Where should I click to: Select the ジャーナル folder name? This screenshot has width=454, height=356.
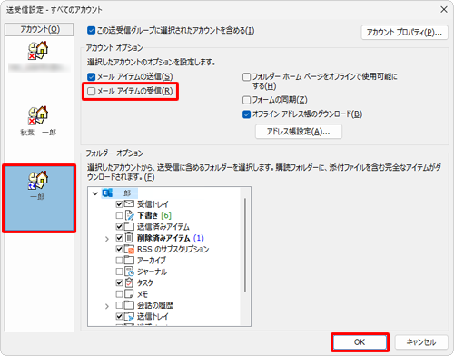click(152, 272)
